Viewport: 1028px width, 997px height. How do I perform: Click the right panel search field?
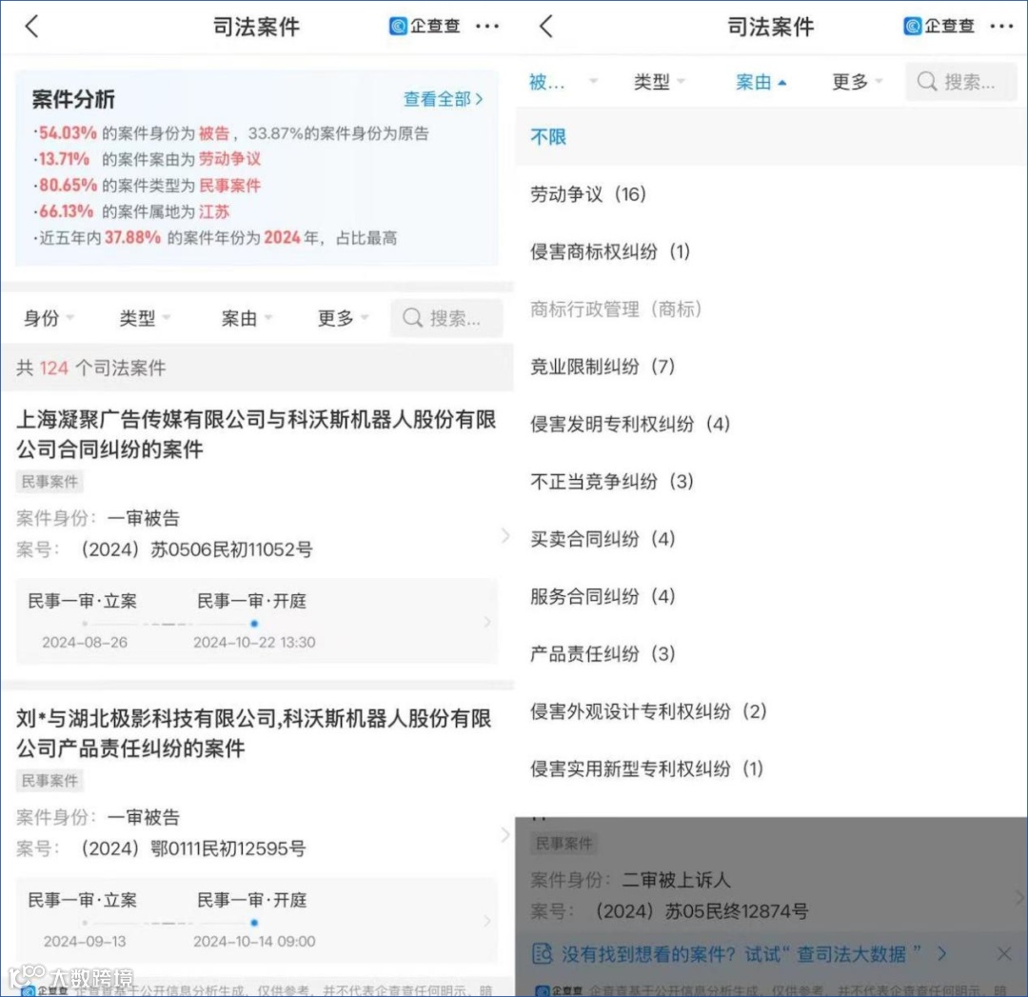pos(961,81)
